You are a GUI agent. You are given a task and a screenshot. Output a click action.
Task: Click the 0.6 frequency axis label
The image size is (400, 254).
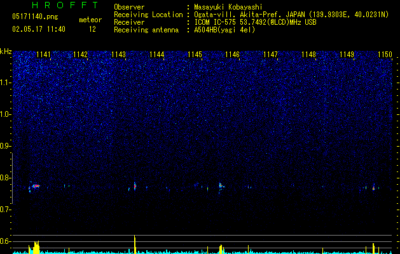(x=5, y=241)
